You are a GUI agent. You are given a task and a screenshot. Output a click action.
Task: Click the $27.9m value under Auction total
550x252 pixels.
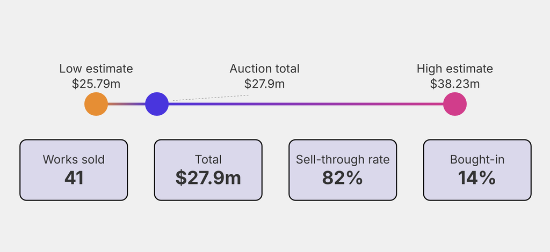[264, 84]
